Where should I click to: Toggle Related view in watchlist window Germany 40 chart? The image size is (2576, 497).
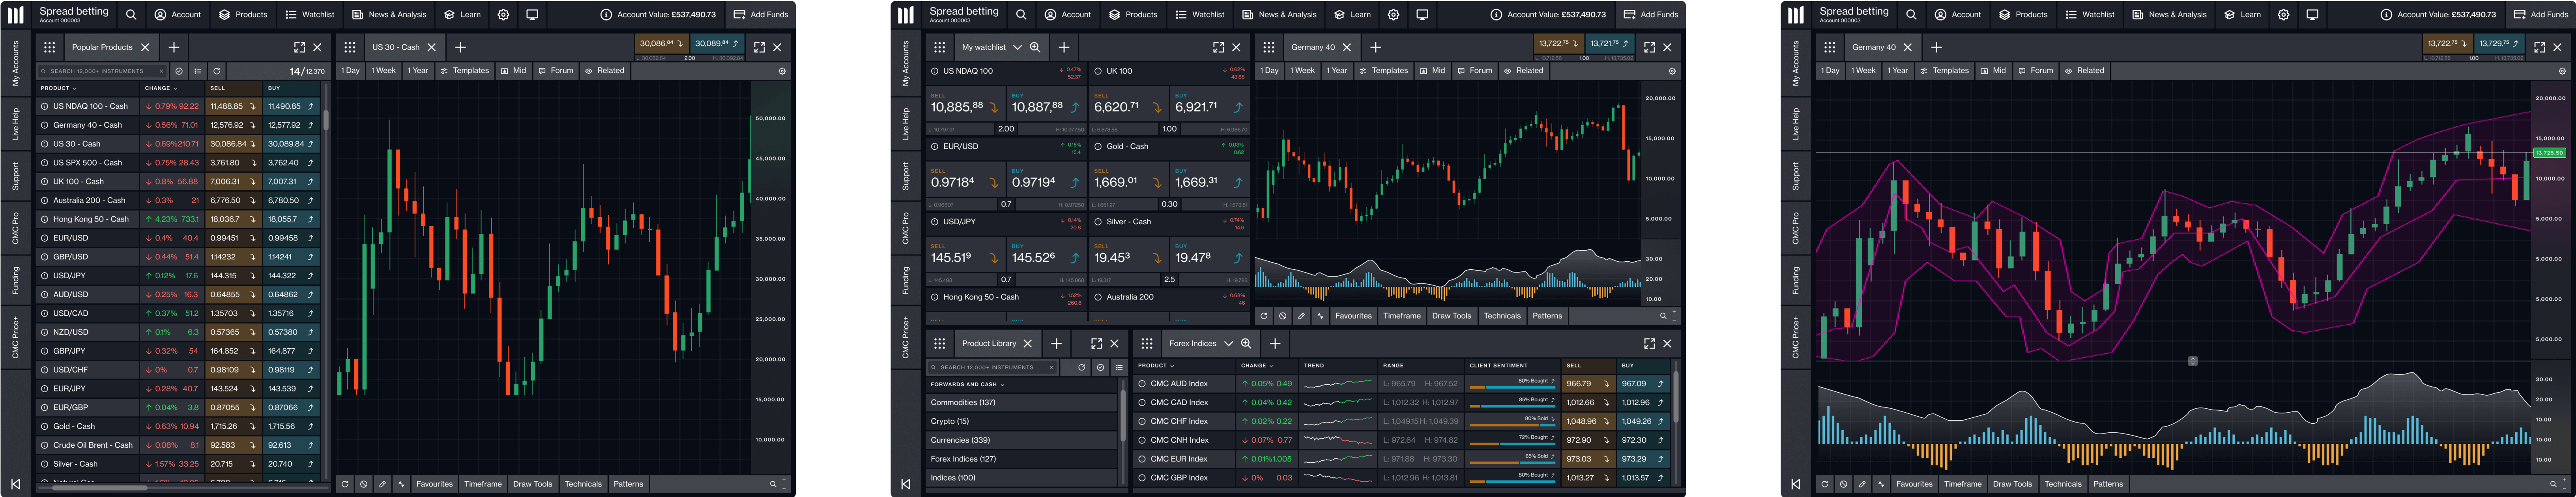[x=1524, y=71]
